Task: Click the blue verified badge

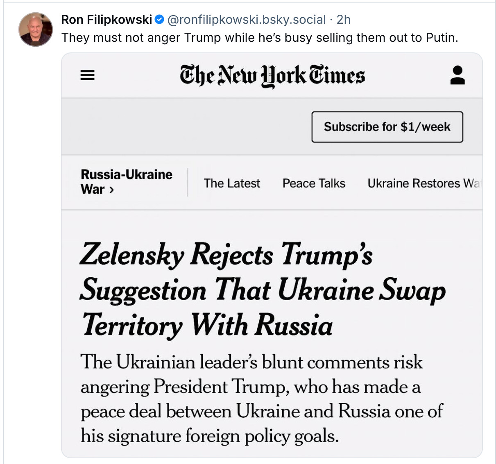Action: coord(159,19)
